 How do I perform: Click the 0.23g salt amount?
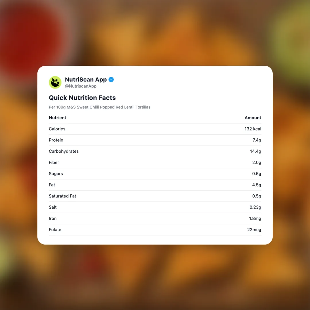tap(255, 207)
